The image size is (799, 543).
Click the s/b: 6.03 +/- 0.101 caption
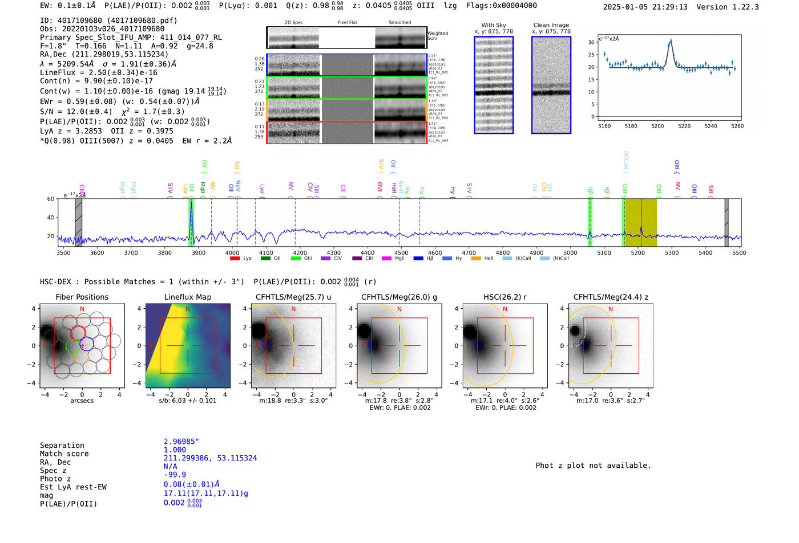(x=187, y=401)
